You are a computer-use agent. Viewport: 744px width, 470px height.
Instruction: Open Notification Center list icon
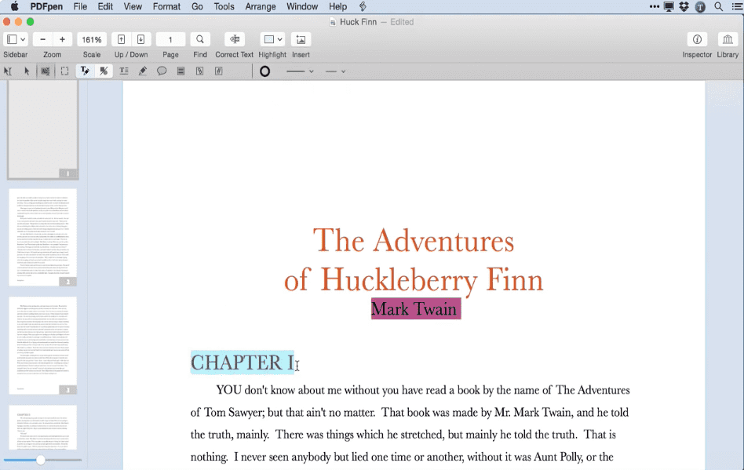click(x=737, y=6)
